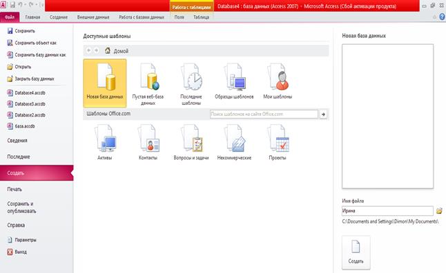
Task: Click Открыть in the File menu
Action: [19, 67]
